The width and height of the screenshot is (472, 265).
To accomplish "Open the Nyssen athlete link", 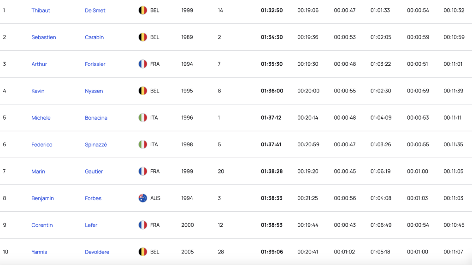I will tap(94, 91).
